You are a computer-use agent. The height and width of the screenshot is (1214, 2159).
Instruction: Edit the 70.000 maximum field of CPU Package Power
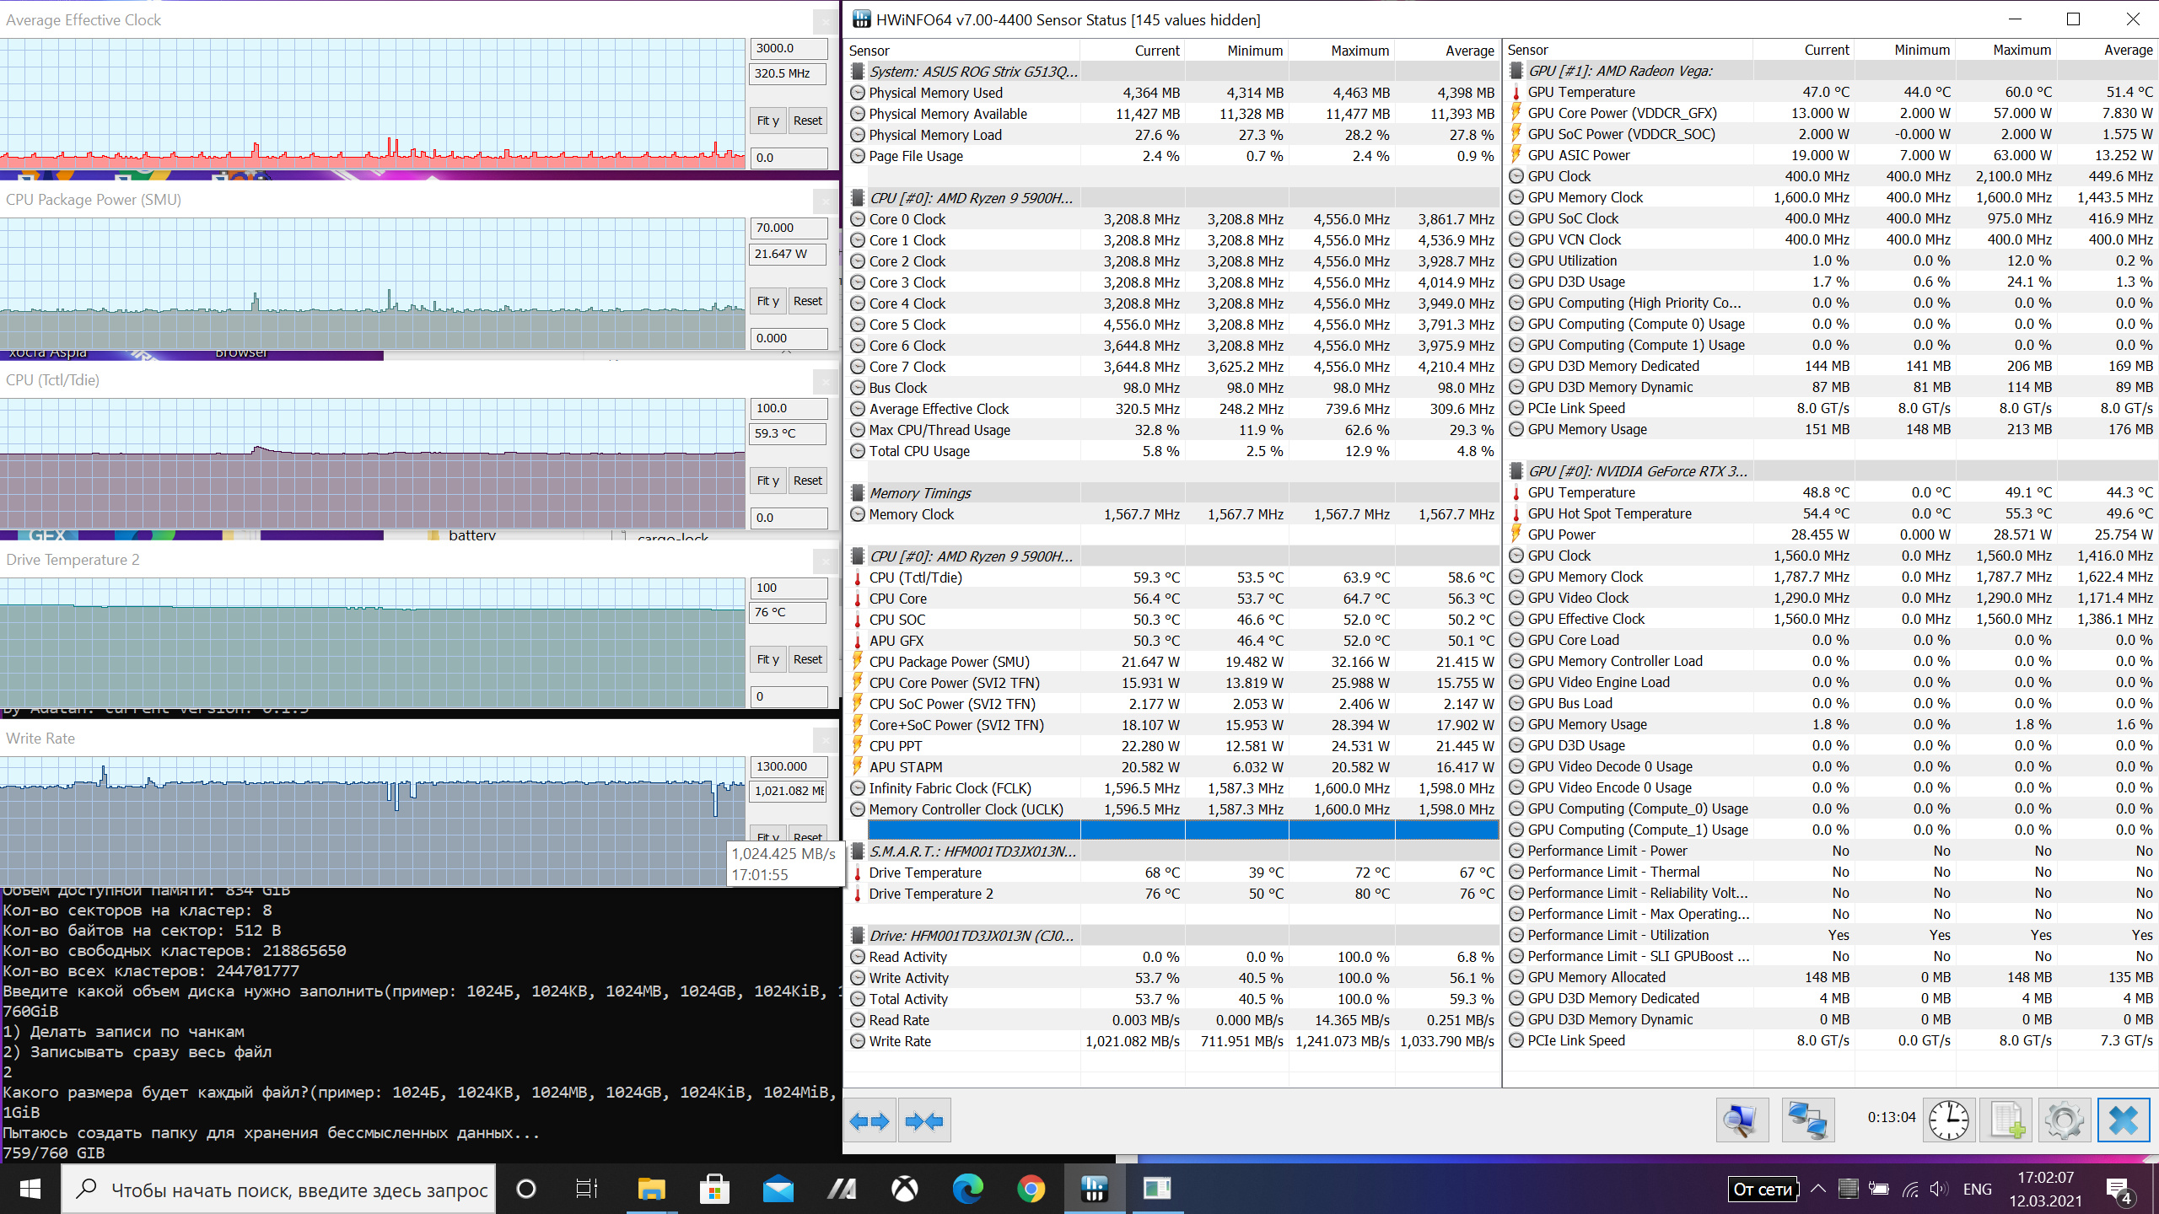(789, 228)
